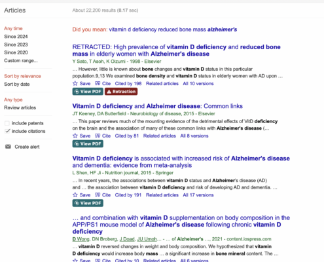Click the JT Keeney, DA Butterfield author line

tap(144, 113)
